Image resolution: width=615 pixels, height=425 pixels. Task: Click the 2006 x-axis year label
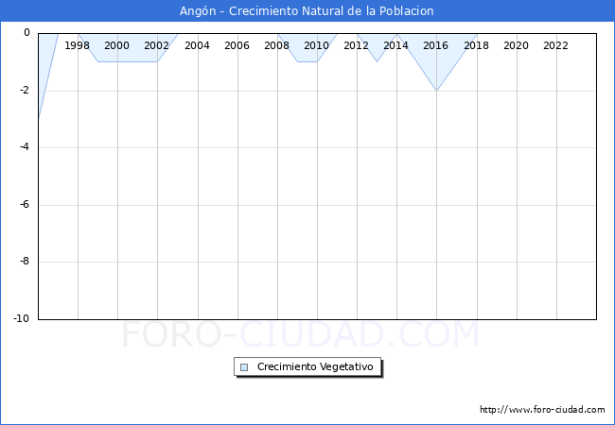click(237, 45)
